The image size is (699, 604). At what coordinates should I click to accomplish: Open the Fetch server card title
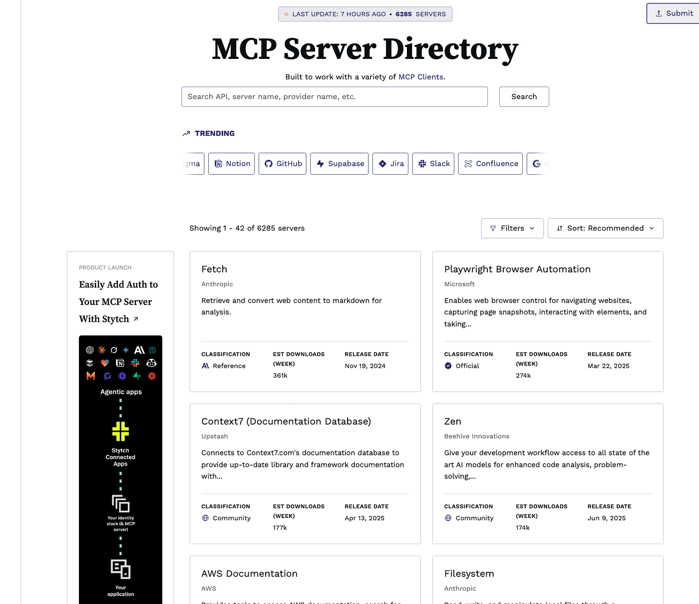point(214,269)
